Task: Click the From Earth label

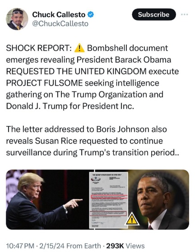Action: point(84,246)
